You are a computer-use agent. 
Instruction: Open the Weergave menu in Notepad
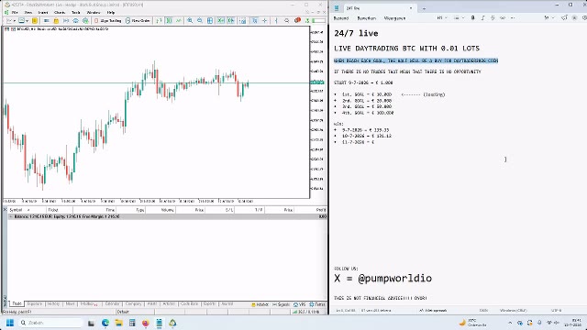coord(394,18)
